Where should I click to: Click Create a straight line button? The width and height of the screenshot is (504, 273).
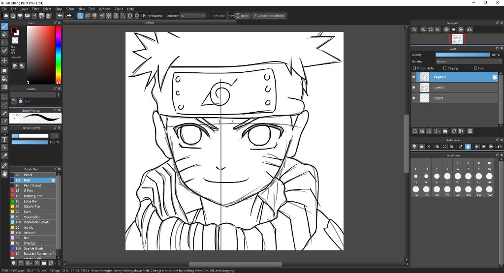(x=269, y=15)
